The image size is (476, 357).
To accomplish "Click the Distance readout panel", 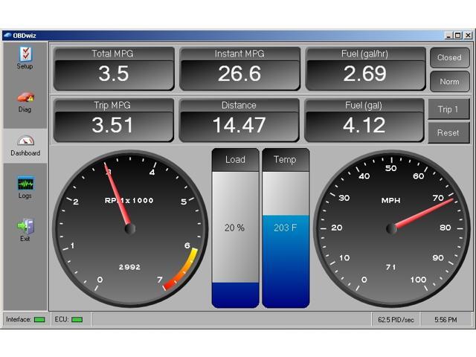I will (x=239, y=120).
